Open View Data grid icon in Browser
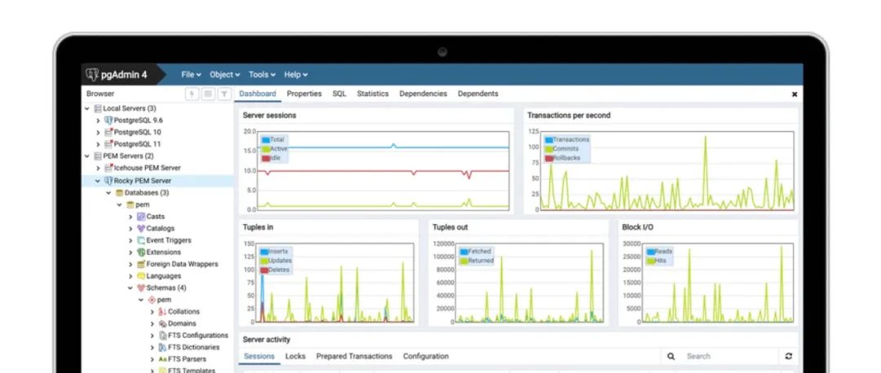The height and width of the screenshot is (373, 881). click(208, 94)
